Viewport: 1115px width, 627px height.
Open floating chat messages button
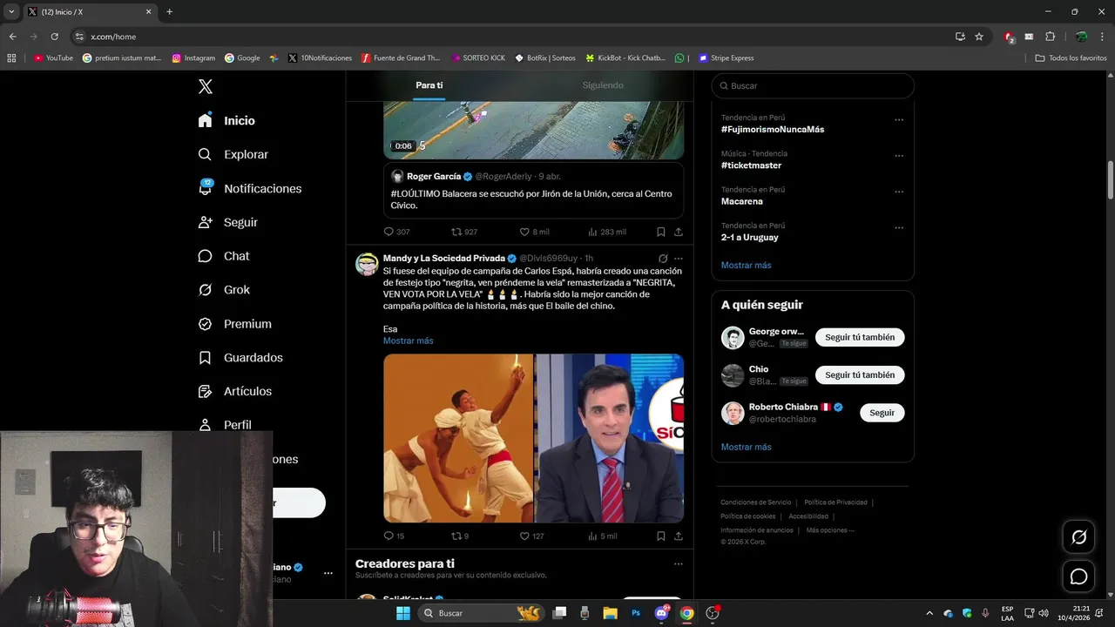[1078, 576]
